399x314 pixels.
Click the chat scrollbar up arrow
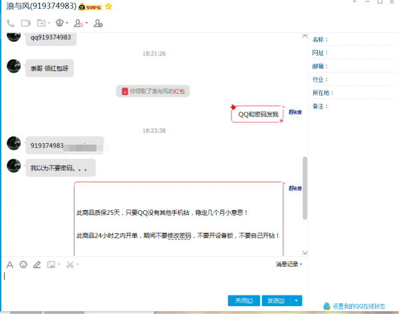(x=305, y=36)
